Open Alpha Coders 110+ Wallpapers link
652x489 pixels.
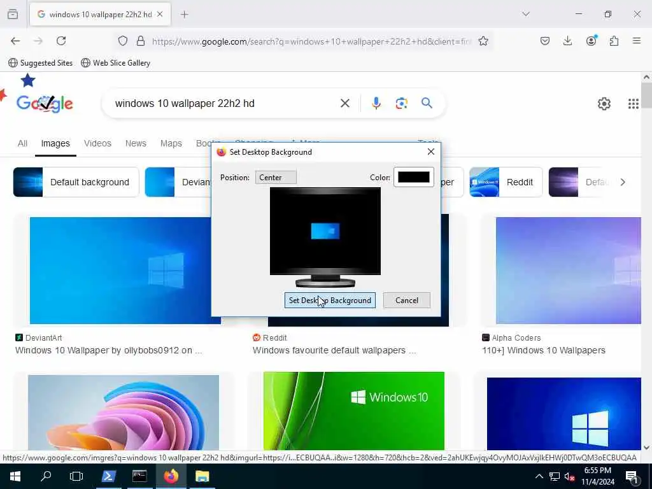[x=544, y=350]
